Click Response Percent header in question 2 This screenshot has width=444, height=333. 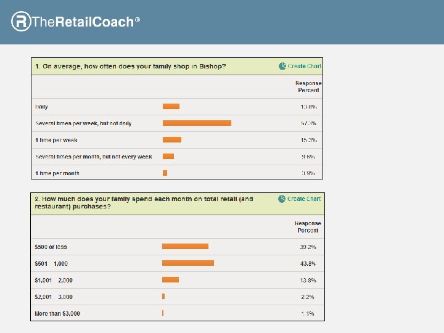coord(308,227)
